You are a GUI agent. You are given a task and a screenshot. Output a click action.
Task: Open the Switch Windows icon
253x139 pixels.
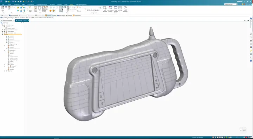tap(125, 9)
